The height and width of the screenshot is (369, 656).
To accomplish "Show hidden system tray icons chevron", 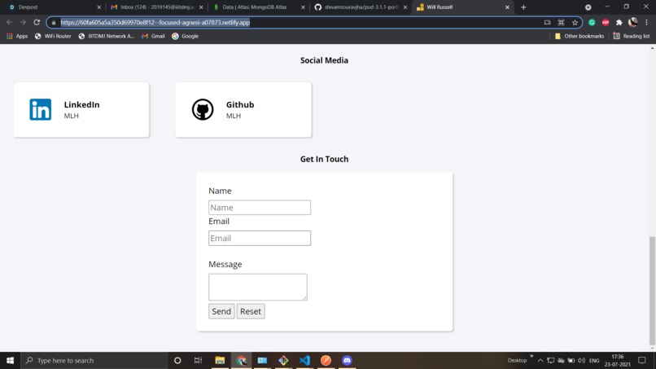I will tap(540, 360).
